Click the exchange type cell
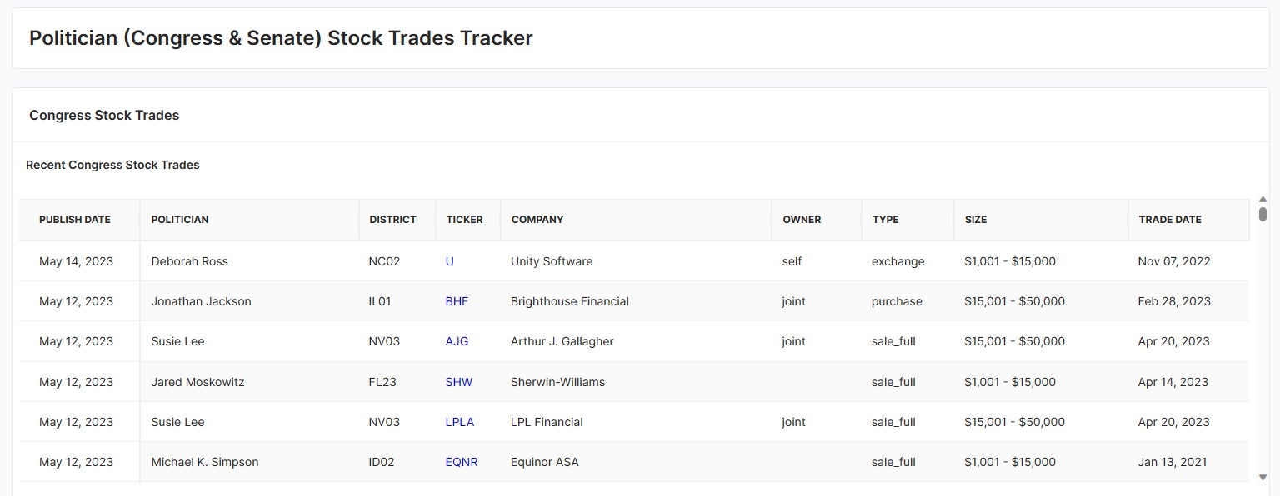Viewport: 1280px width, 496px height. [x=907, y=261]
